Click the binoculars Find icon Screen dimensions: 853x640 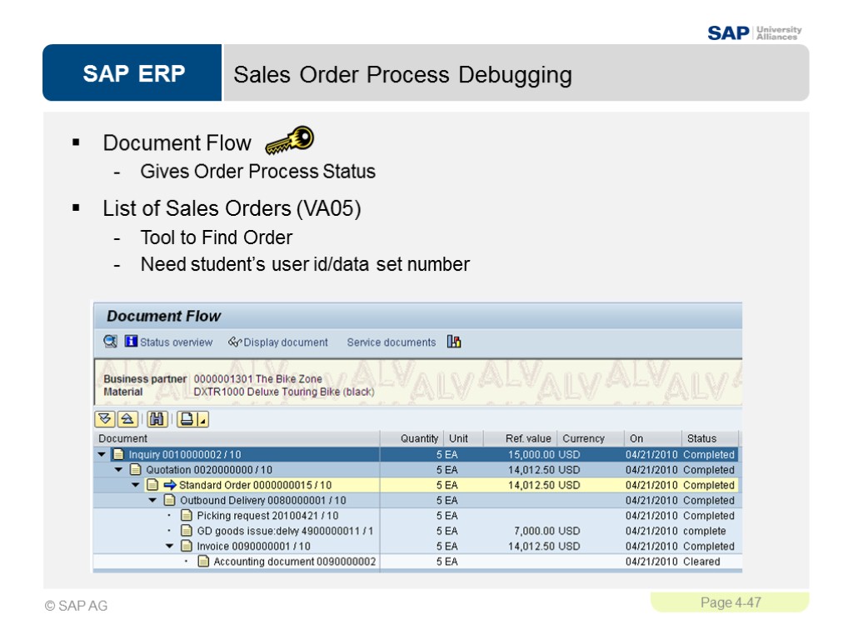coord(157,417)
